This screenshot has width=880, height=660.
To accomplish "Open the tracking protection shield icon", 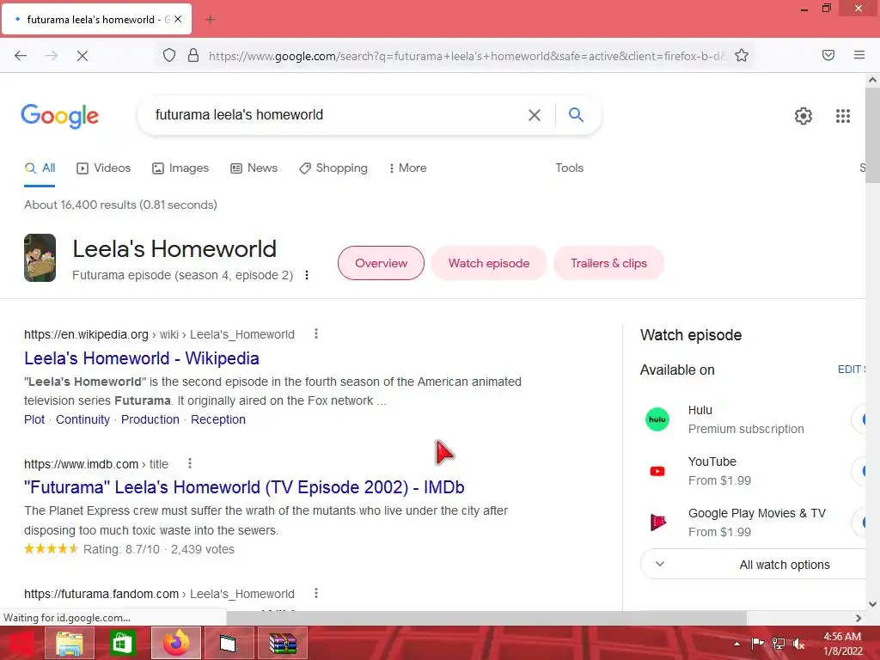I will coord(169,55).
